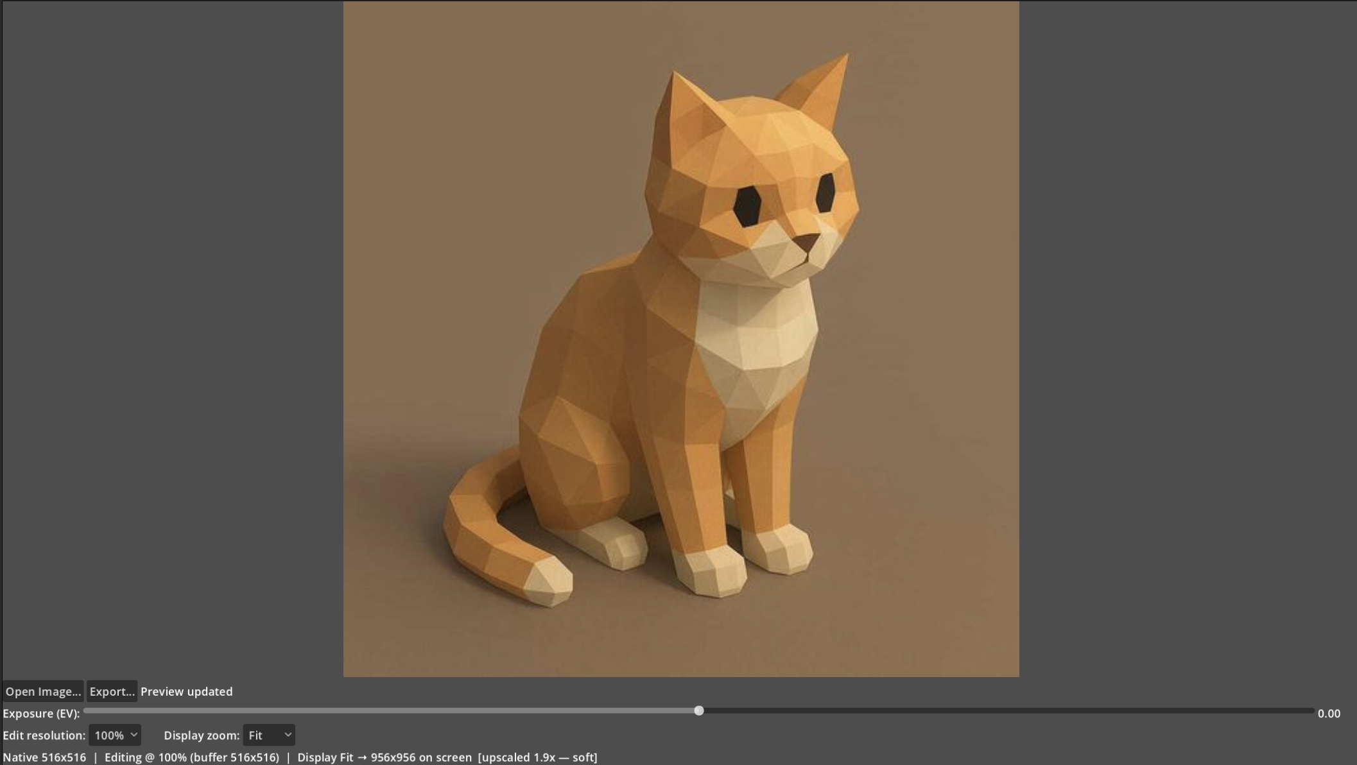Click the low-poly cat image preview

pyautogui.click(x=681, y=339)
